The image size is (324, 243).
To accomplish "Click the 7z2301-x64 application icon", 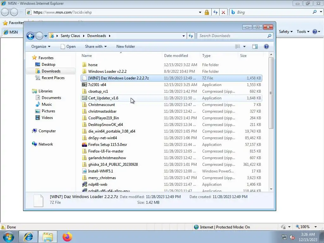I will point(84,85).
